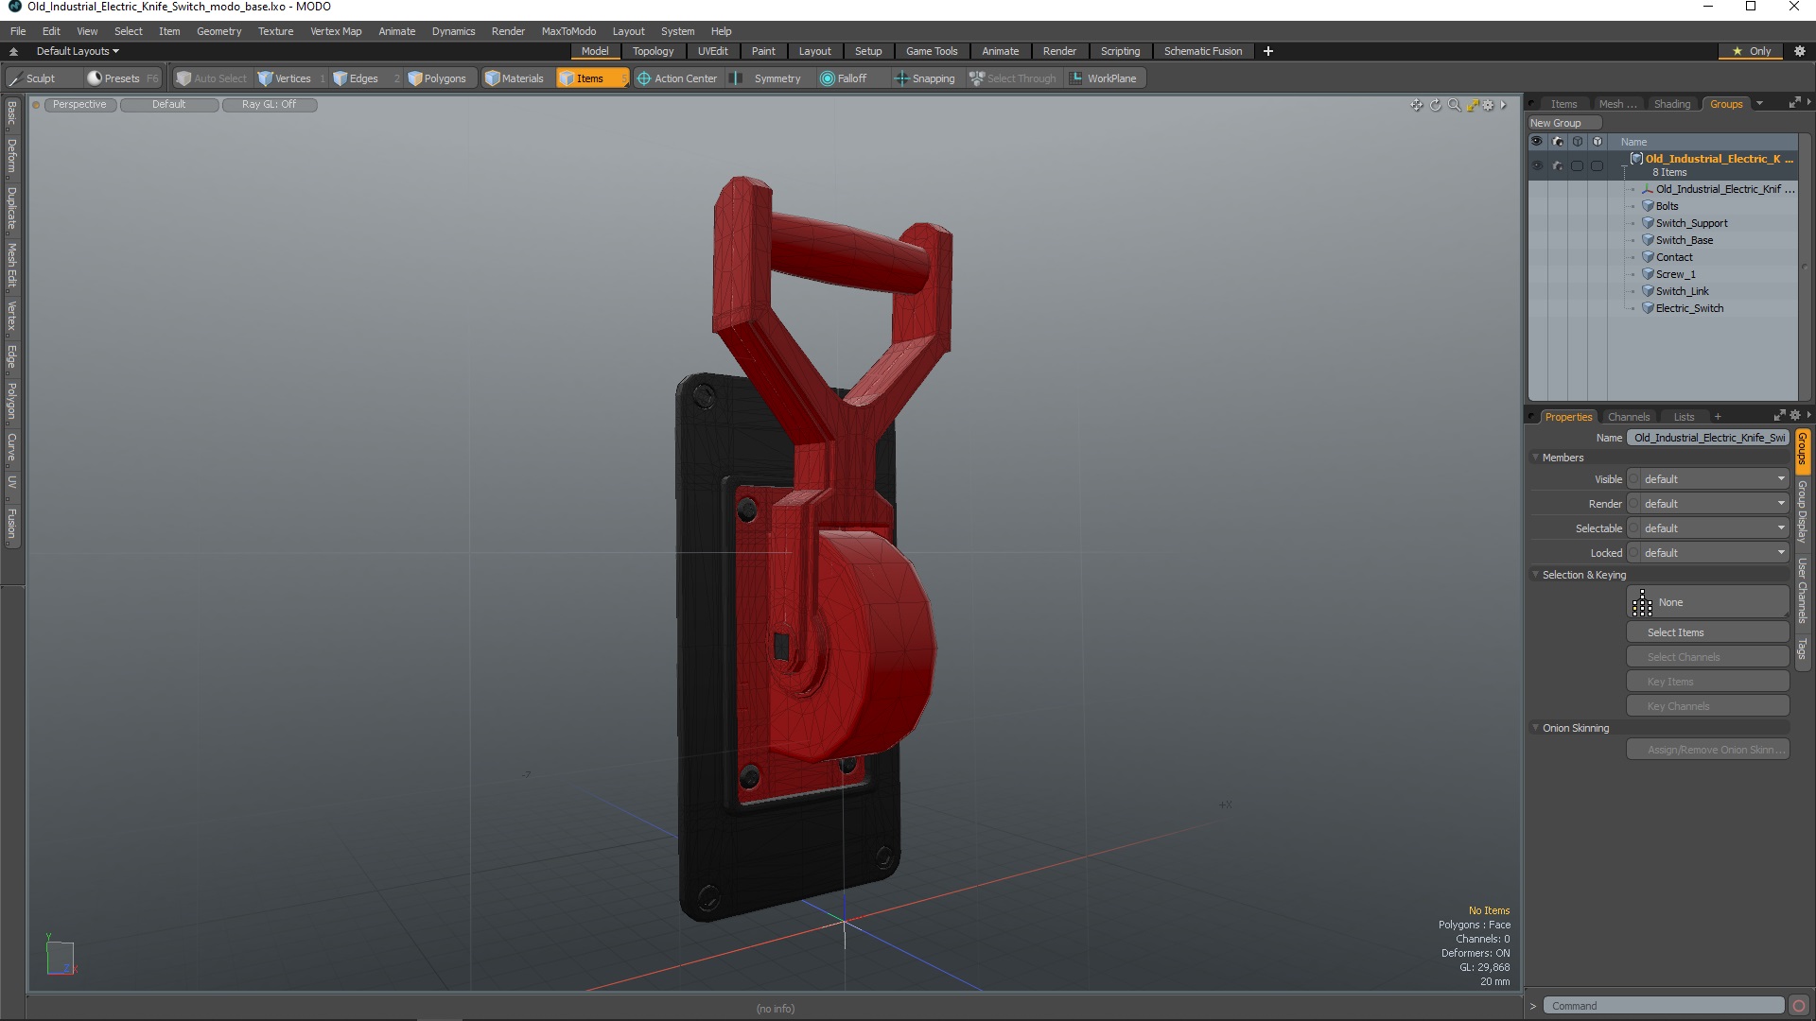Click the viewport rotate view icon
The image size is (1816, 1021).
click(x=1435, y=105)
